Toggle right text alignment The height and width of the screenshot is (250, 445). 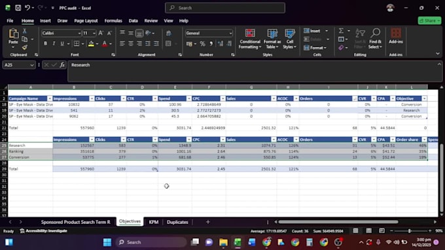pos(139,44)
